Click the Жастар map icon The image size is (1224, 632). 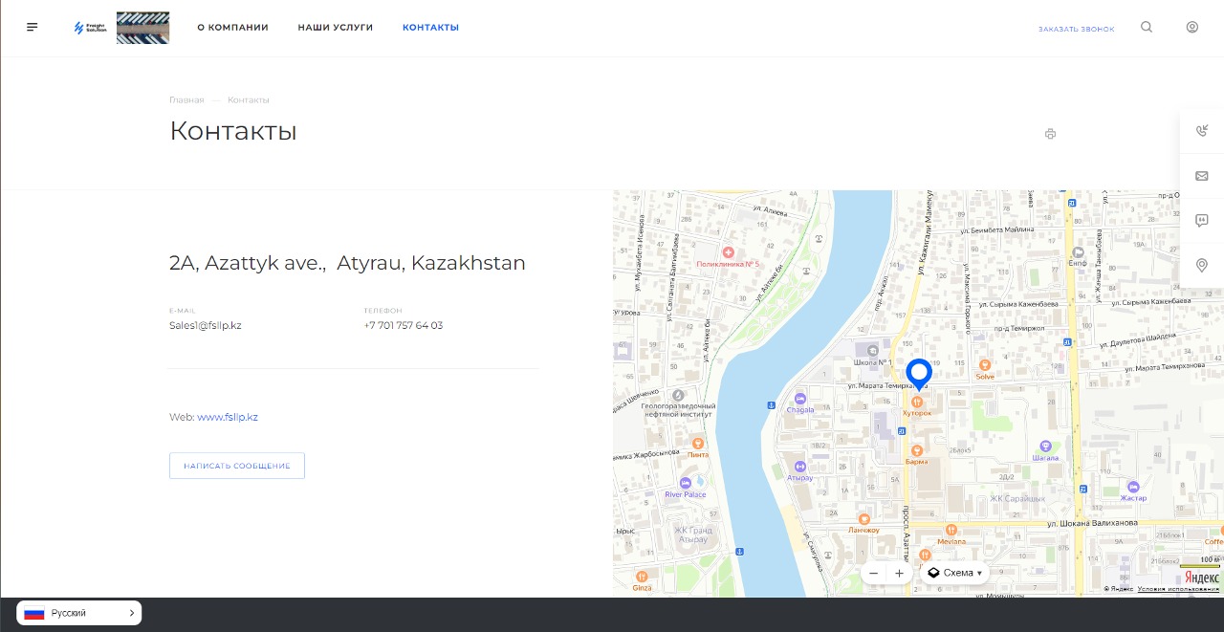(1133, 487)
